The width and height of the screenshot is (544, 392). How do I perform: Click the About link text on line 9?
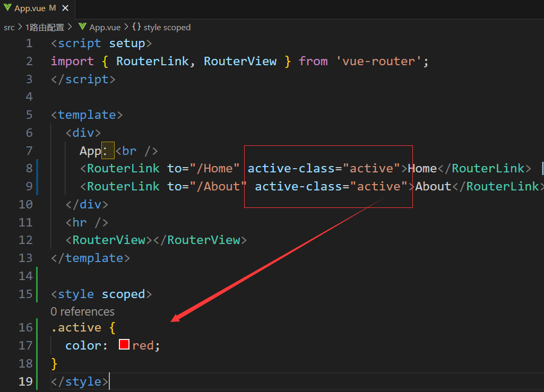(x=433, y=187)
